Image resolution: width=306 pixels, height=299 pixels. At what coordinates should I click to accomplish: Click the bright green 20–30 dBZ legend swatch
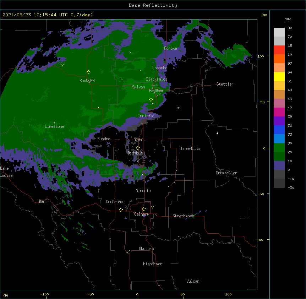pos(279,148)
